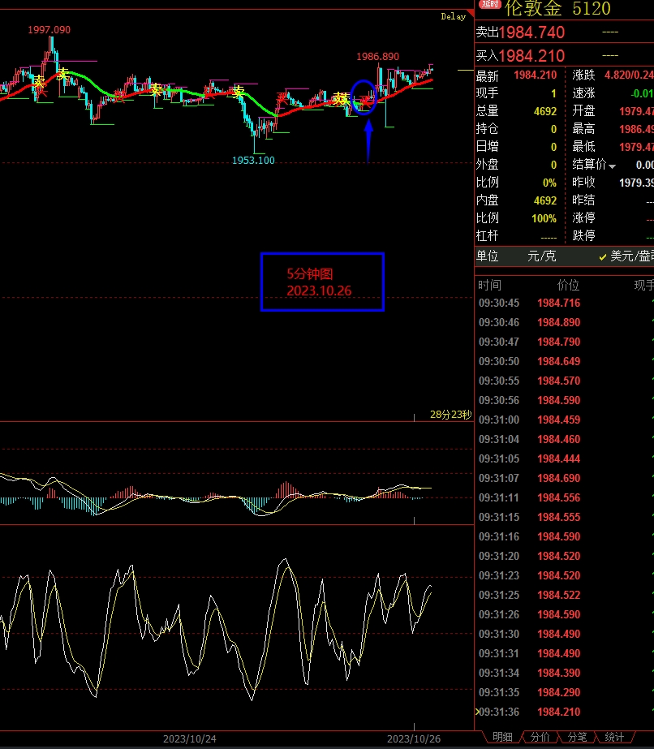
Task: Click the 单位 label in the unit row
Action: (488, 256)
